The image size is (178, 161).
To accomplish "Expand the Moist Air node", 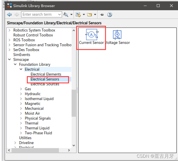I will click(21, 113).
